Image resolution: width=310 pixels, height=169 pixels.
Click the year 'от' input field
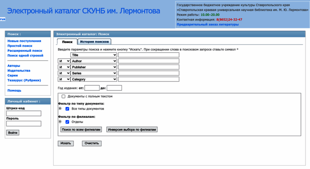pos(92,88)
